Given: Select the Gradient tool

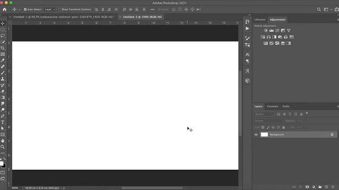Looking at the screenshot, I should tap(3, 98).
